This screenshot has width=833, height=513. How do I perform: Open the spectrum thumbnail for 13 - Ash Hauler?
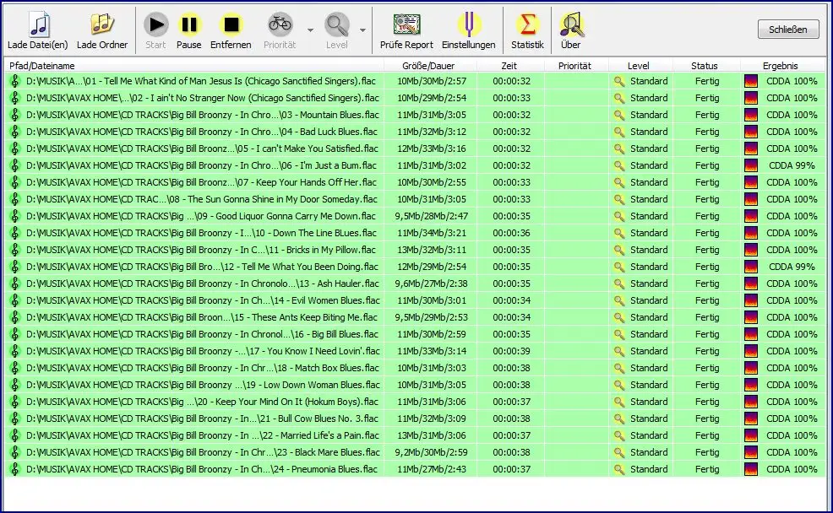click(x=751, y=283)
